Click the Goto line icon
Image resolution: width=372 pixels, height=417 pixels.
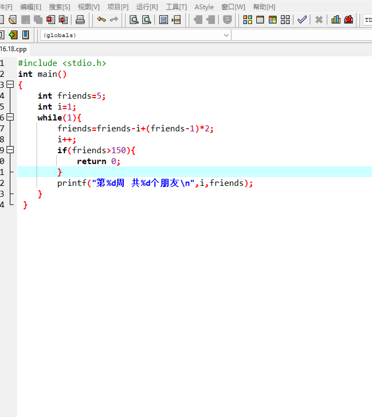pos(176,20)
